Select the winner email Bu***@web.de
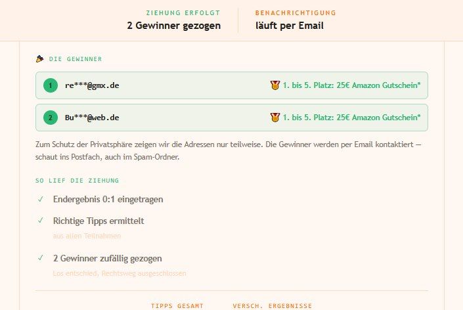Image resolution: width=463 pixels, height=310 pixels. coord(92,118)
